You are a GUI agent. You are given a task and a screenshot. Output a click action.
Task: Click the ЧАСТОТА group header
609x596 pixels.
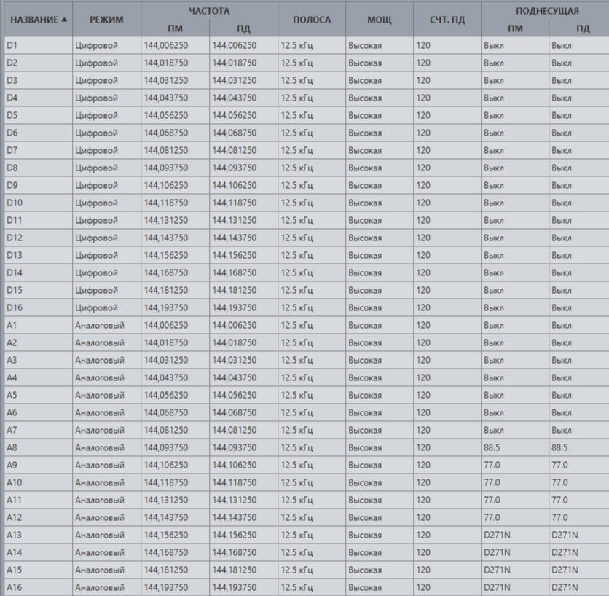click(209, 11)
